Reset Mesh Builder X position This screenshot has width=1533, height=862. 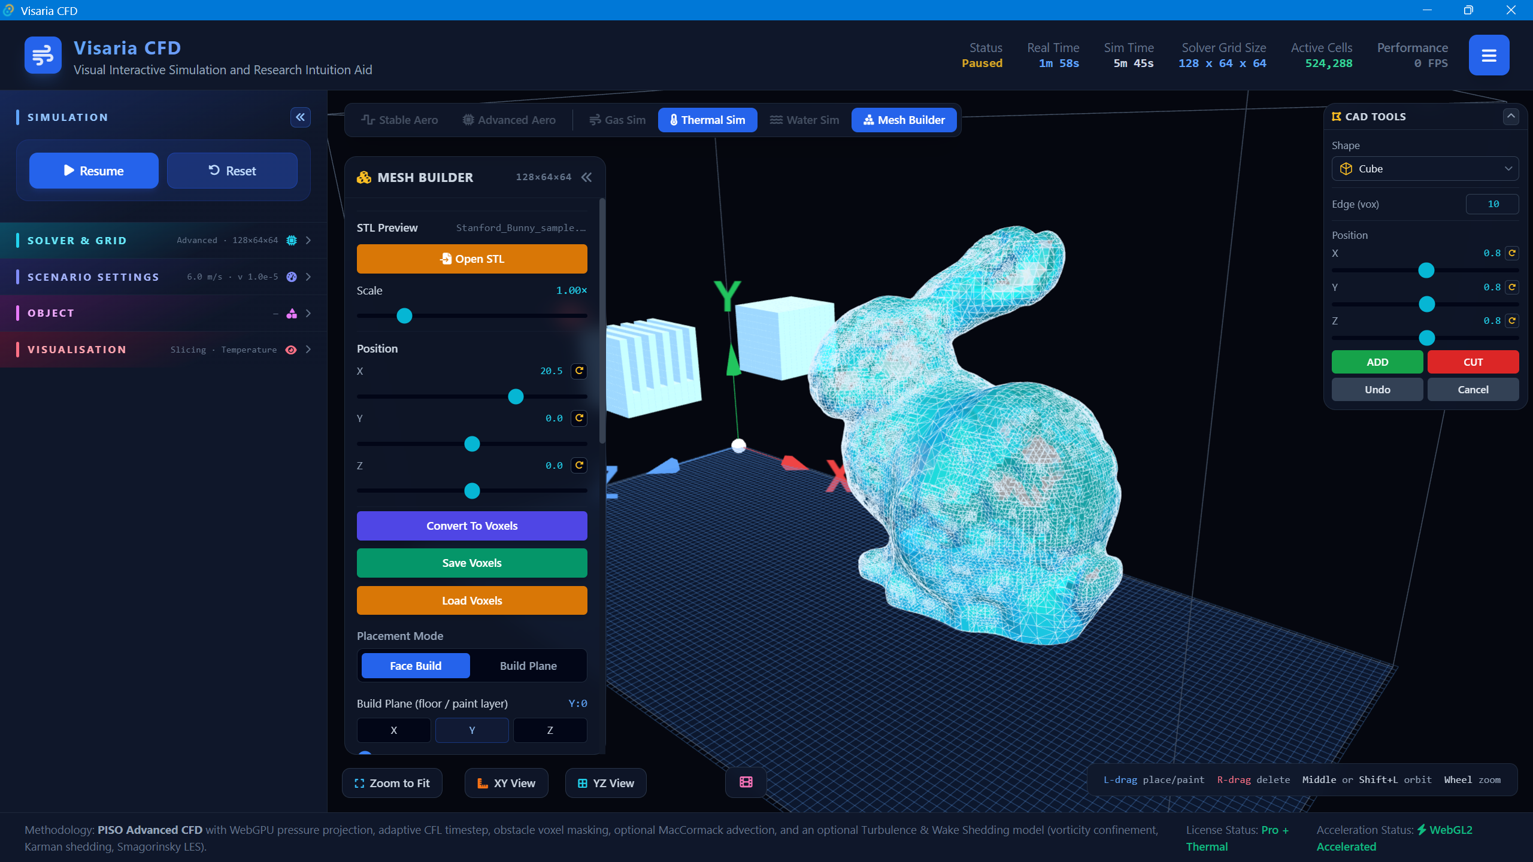pyautogui.click(x=579, y=371)
